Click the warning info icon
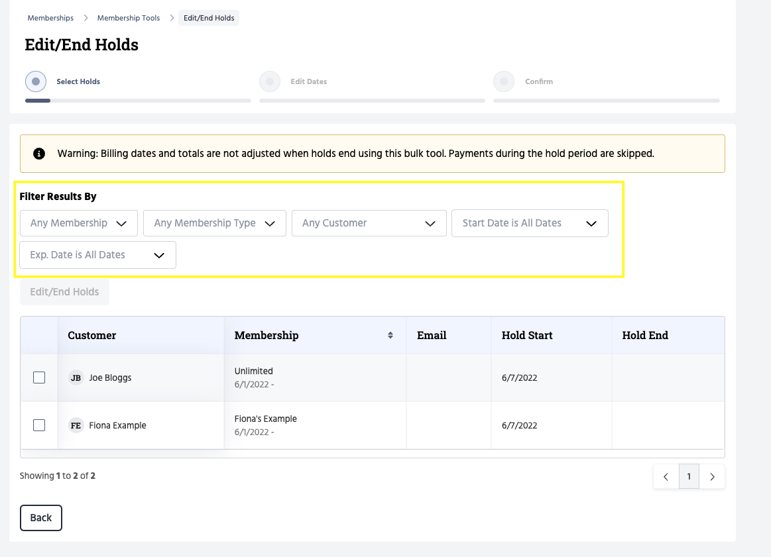The width and height of the screenshot is (771, 557). click(x=39, y=154)
